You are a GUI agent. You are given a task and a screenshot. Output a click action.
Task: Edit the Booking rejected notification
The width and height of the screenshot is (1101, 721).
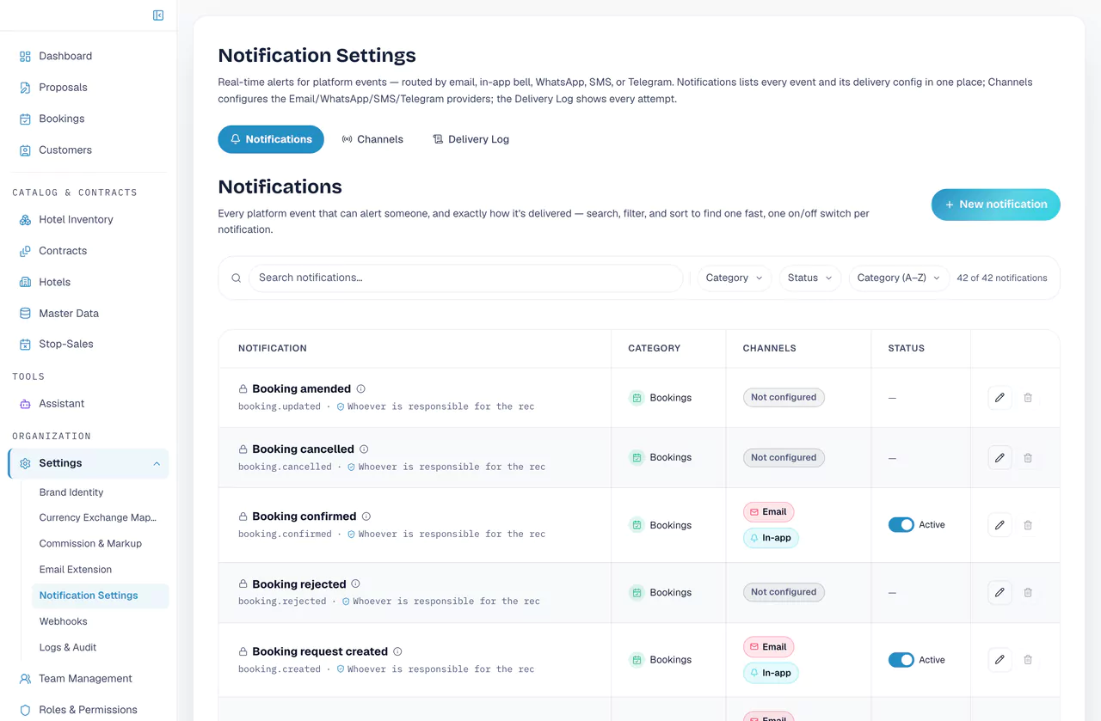coord(1000,592)
